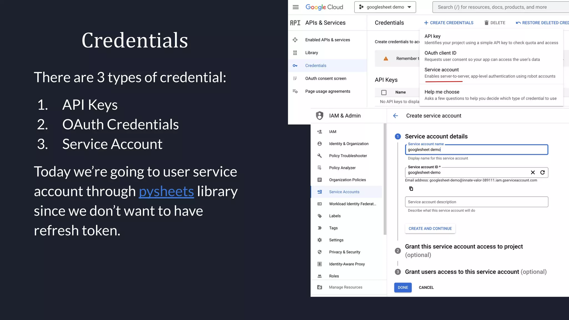Choose Service account credential option
The width and height of the screenshot is (569, 320).
coord(491,73)
